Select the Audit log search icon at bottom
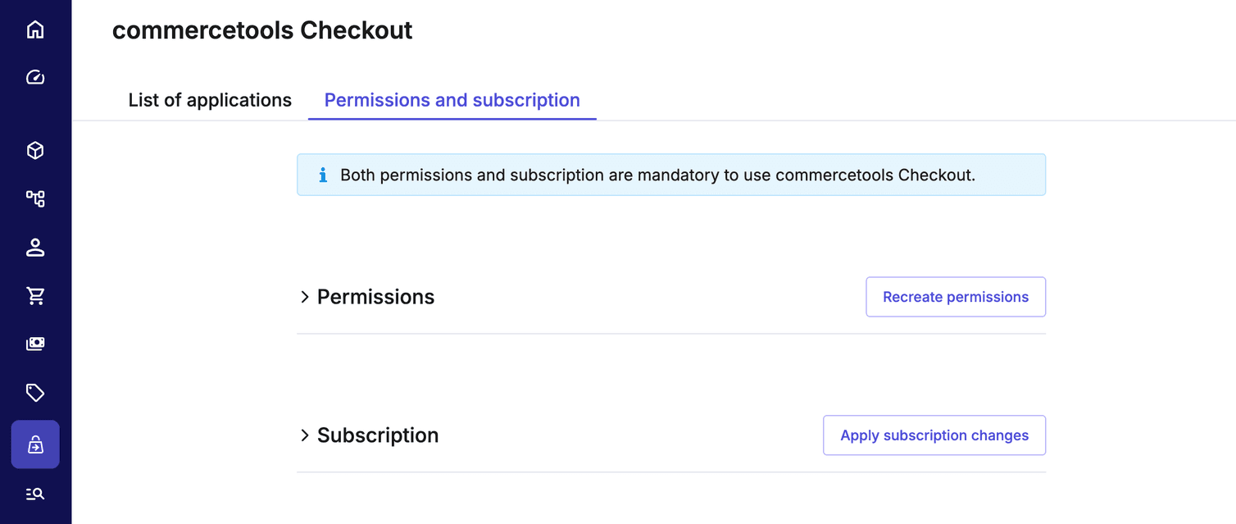Viewport: 1236px width, 524px height. tap(35, 493)
